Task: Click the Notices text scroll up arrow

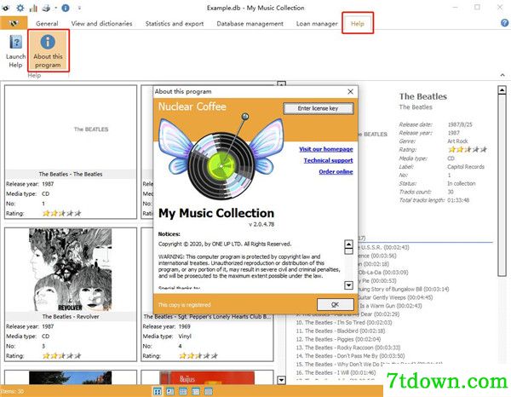Action: [x=348, y=245]
